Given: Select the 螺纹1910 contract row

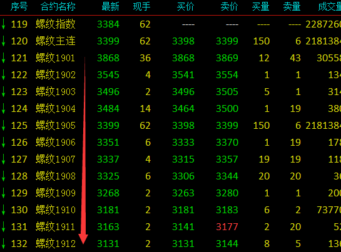Looking at the screenshot, I should pos(170,210).
